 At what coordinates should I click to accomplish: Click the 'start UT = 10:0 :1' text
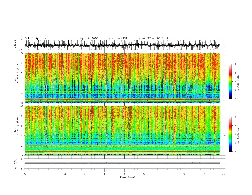click(154, 38)
